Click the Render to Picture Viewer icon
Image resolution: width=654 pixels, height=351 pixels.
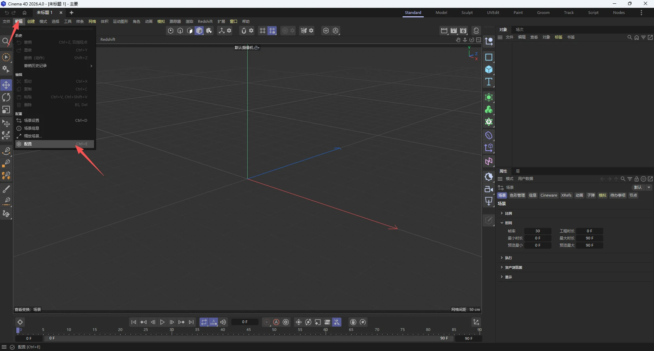pos(454,31)
